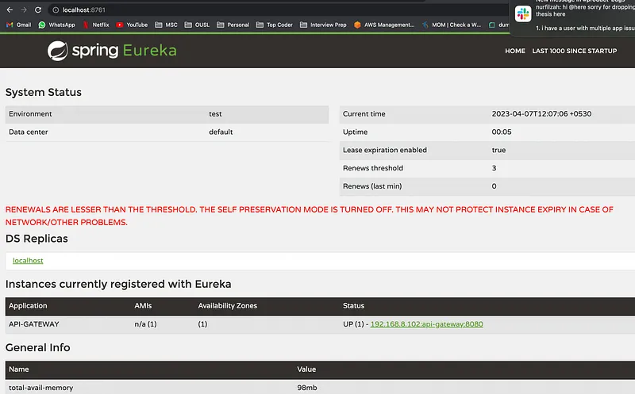This screenshot has width=635, height=394.
Task: Click the browser back arrow
Action: point(10,10)
